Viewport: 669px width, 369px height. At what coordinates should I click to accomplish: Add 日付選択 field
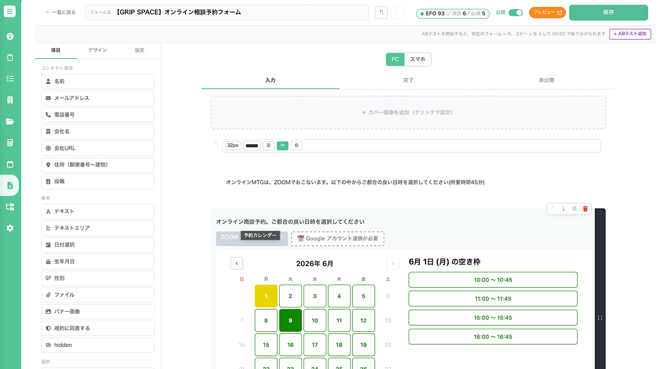tap(98, 245)
